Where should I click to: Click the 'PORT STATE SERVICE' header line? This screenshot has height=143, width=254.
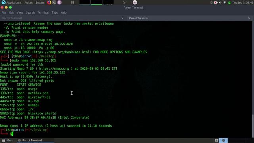[x=21, y=85]
